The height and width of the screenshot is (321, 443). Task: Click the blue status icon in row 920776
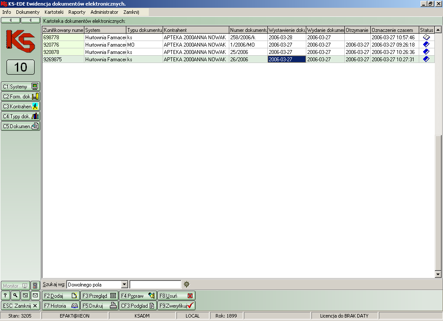click(426, 44)
